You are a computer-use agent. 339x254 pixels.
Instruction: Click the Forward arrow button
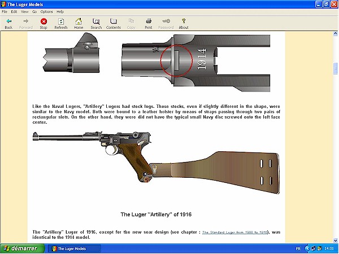(x=26, y=24)
